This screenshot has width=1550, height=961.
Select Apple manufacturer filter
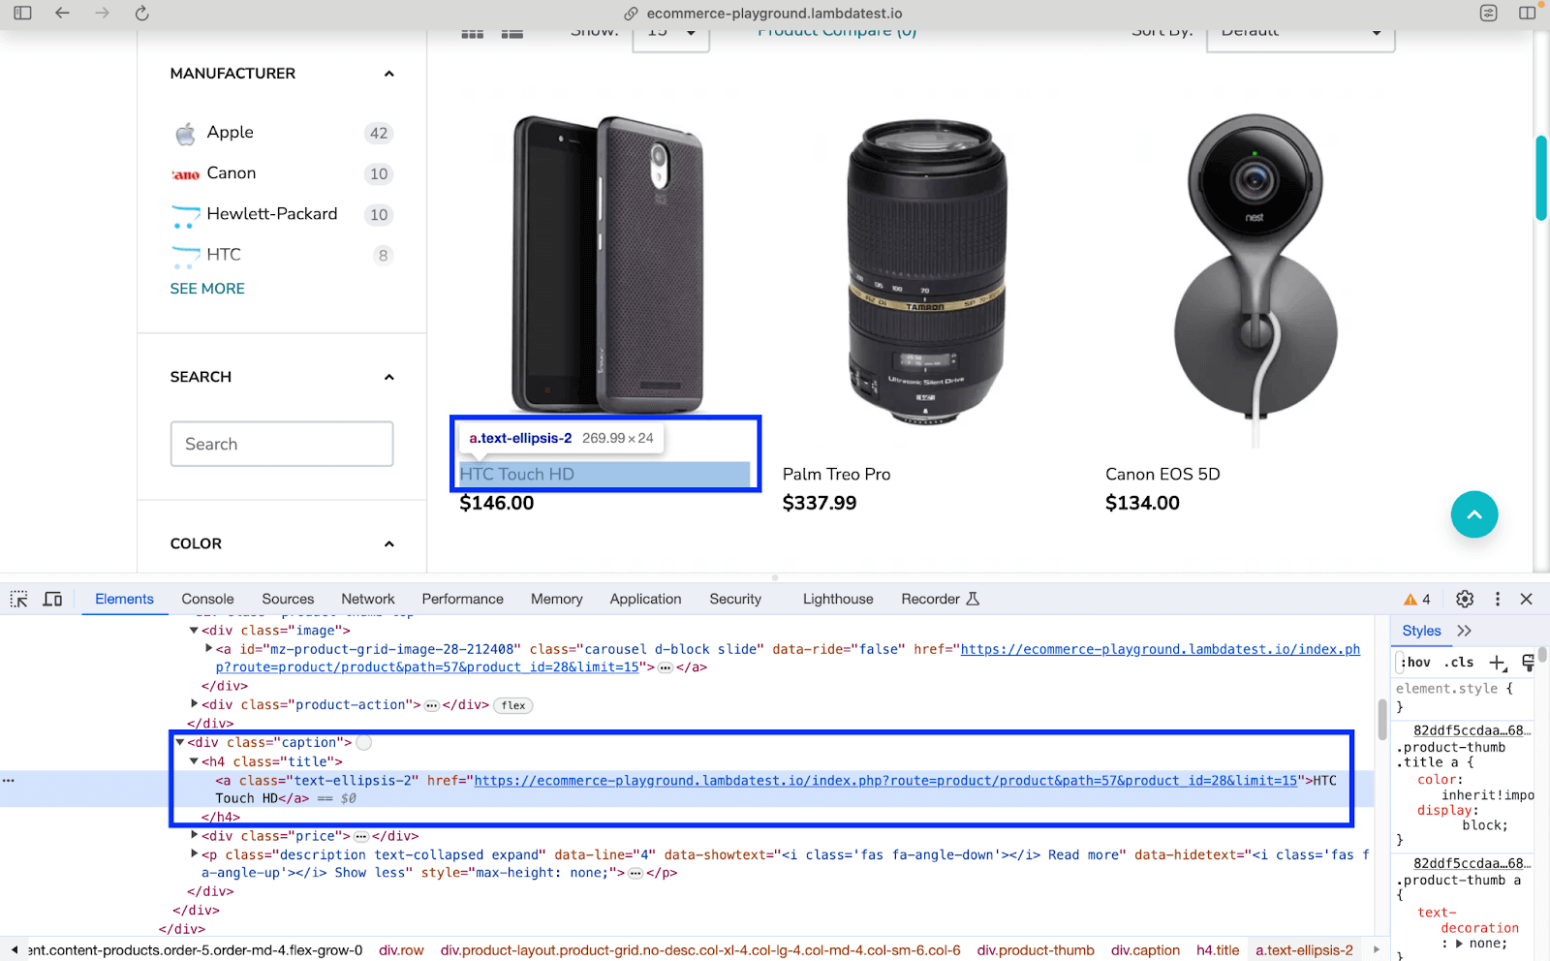[230, 133]
